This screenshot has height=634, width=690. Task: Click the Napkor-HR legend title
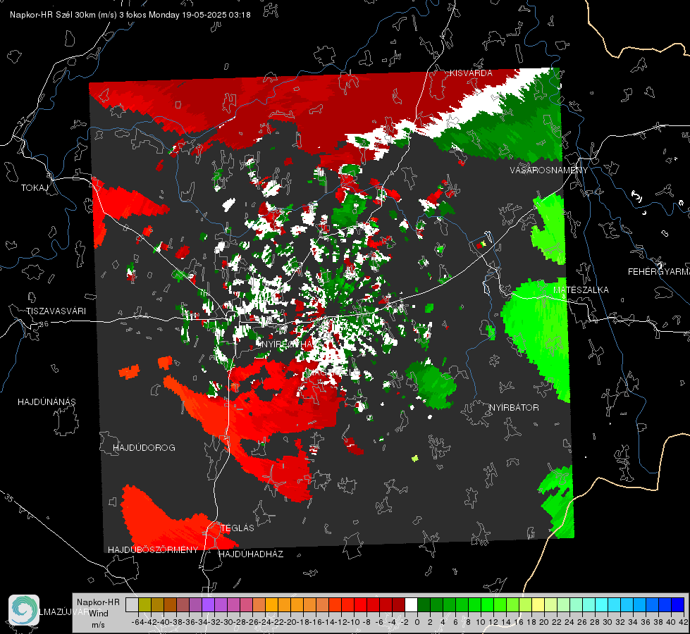coord(98,602)
